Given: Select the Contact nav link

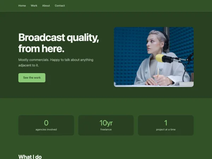Looking at the screenshot, I should [x=60, y=6].
